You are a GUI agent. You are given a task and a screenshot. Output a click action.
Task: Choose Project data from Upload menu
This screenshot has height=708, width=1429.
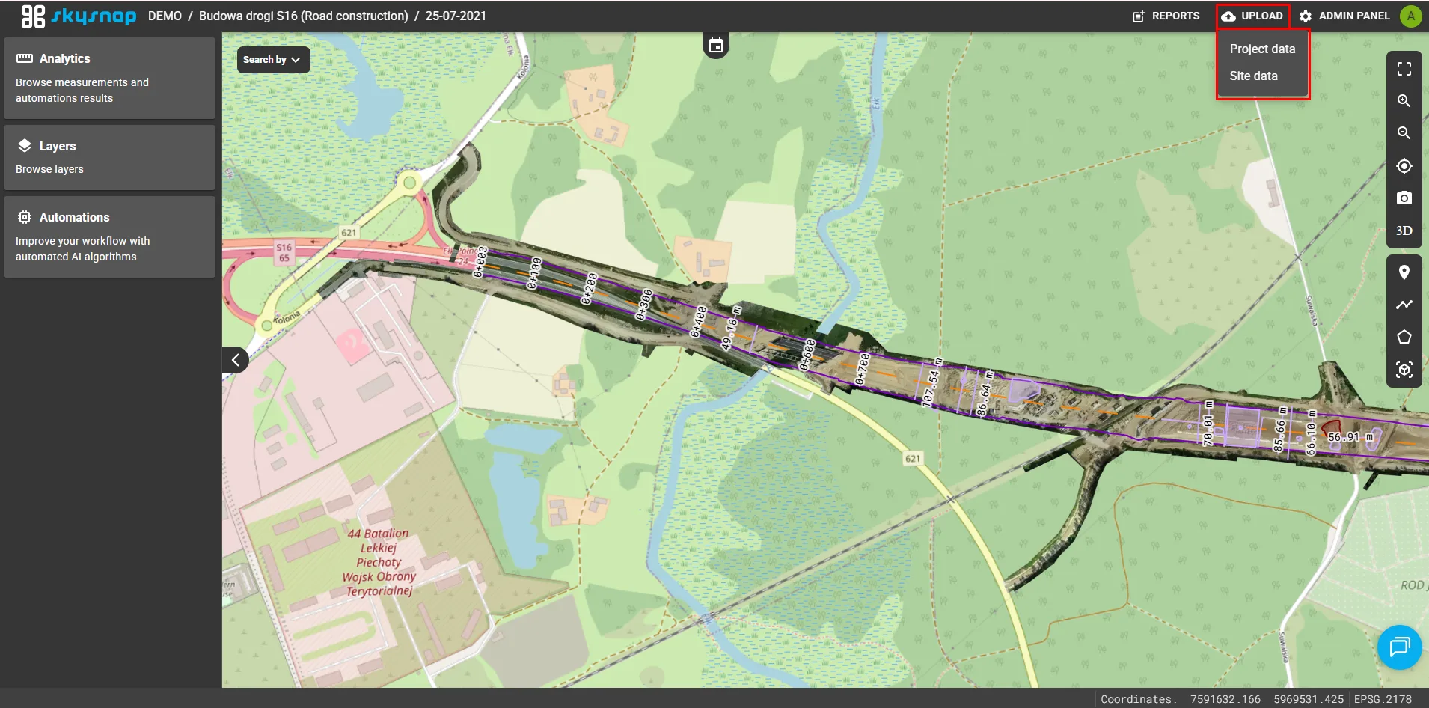(x=1261, y=49)
